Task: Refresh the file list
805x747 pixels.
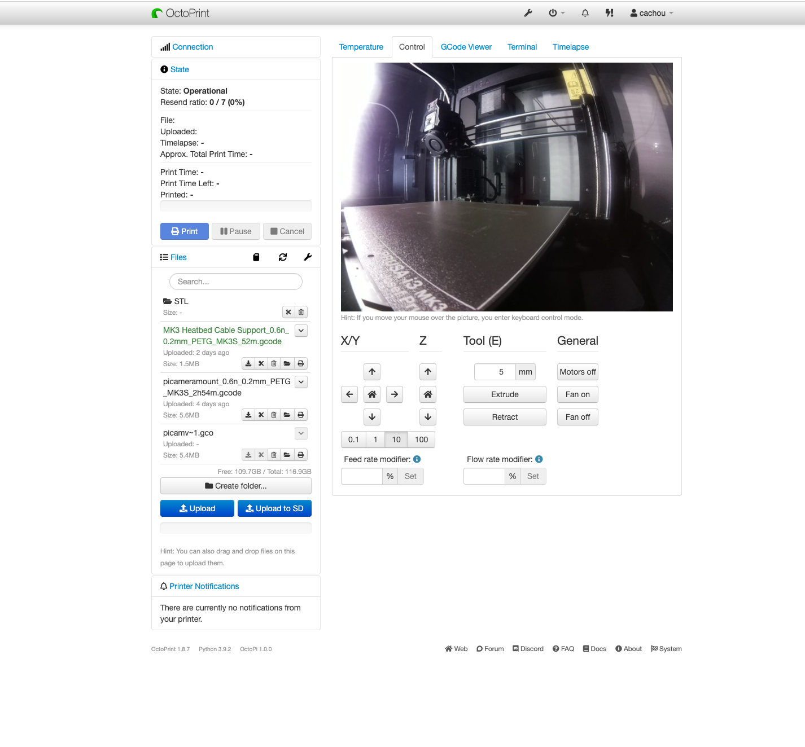Action: (283, 257)
